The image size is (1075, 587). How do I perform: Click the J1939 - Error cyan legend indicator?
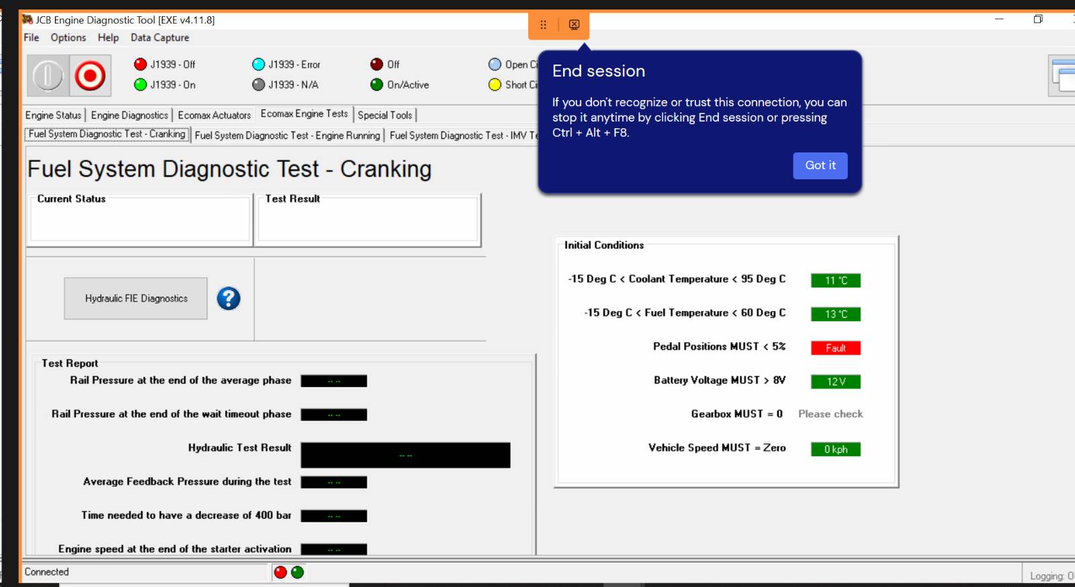tap(258, 64)
